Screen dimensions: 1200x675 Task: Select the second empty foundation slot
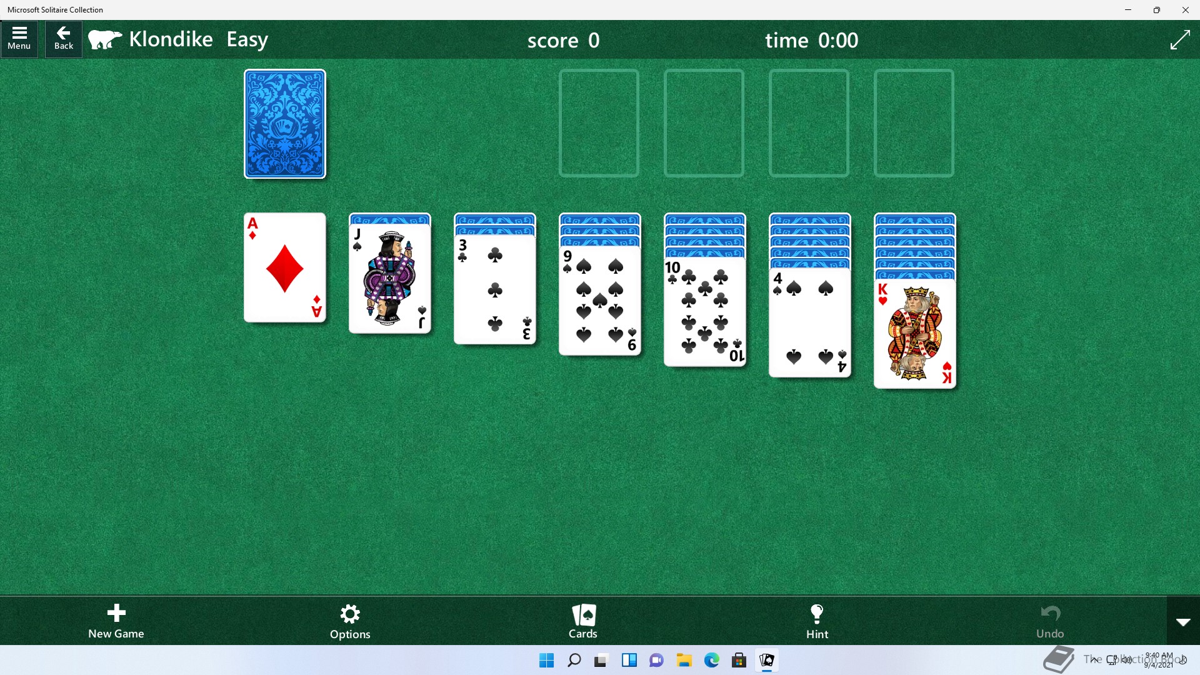click(704, 123)
